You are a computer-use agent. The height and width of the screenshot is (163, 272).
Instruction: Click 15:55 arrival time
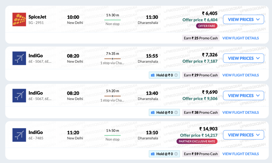[x=152, y=56]
